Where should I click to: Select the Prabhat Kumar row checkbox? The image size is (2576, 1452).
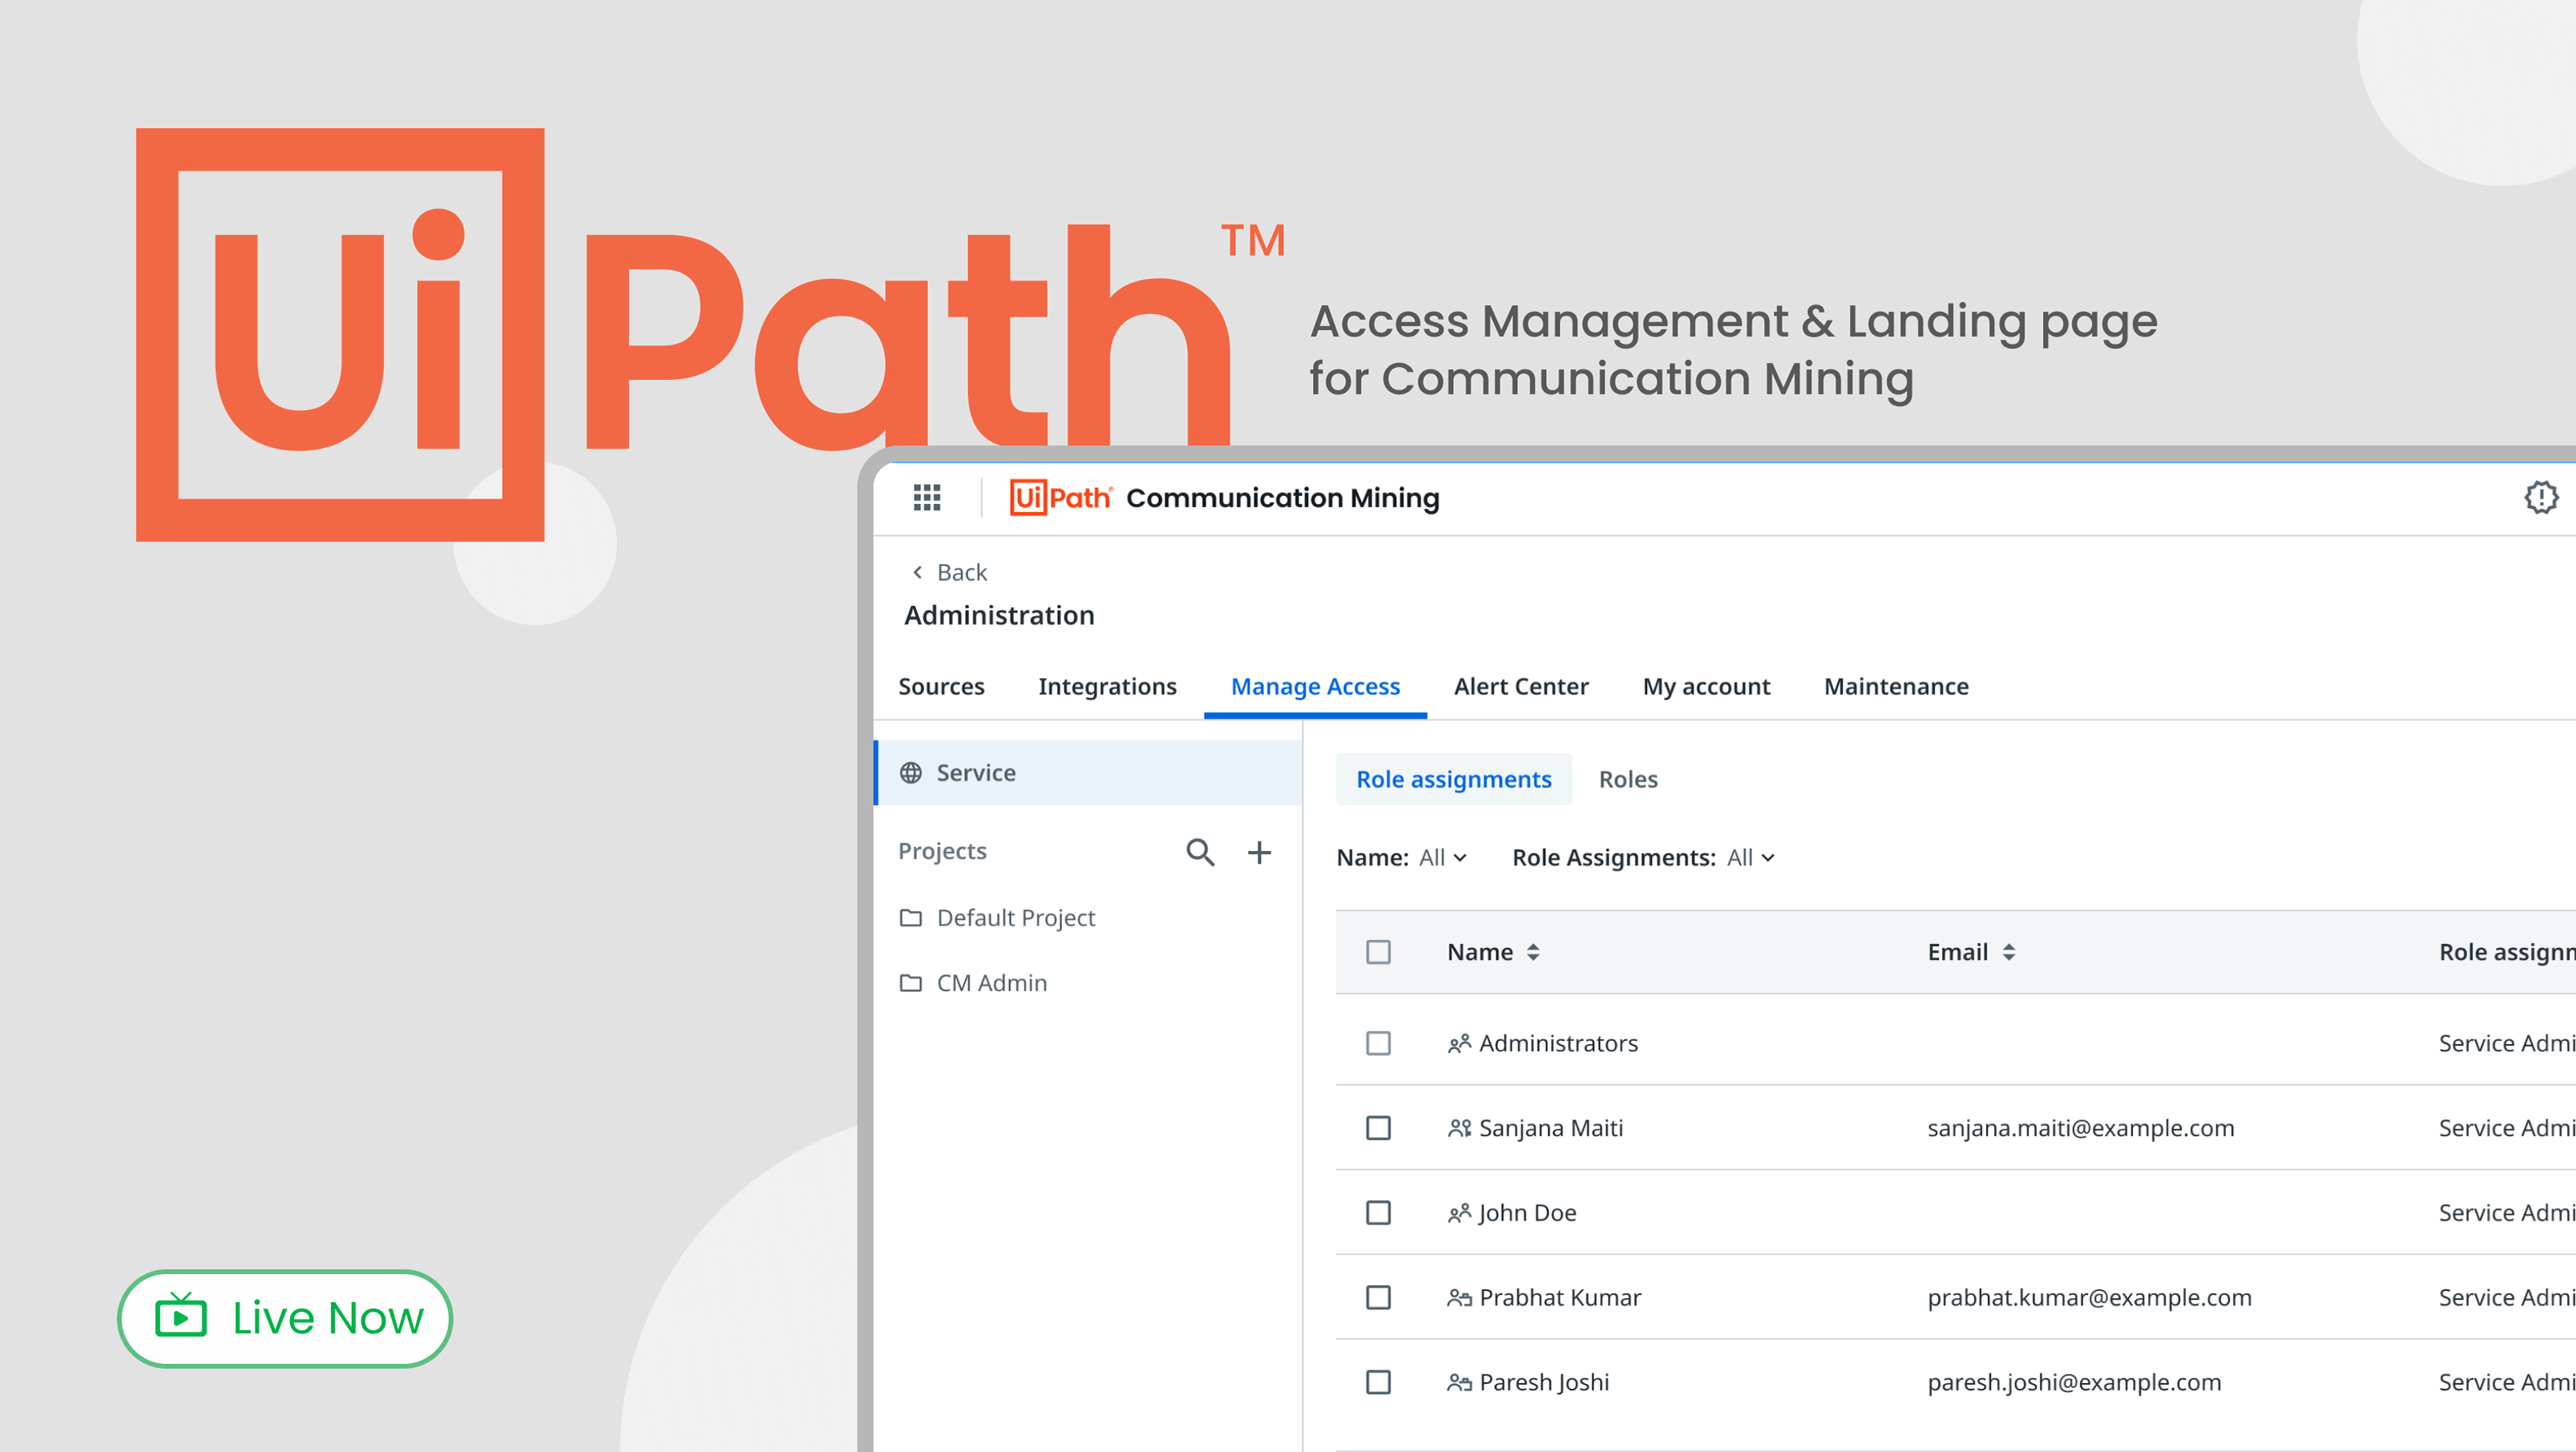1378,1297
